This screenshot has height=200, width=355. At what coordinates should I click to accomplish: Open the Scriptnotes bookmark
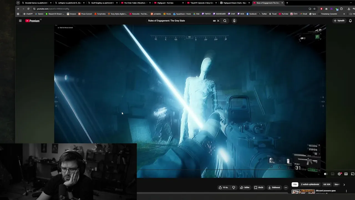(100, 14)
